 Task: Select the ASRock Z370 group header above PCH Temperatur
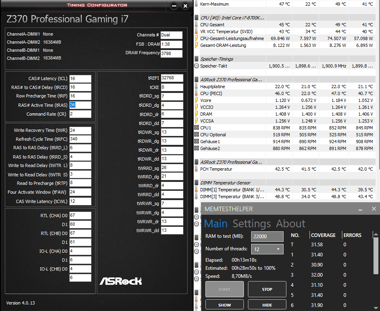(x=231, y=162)
